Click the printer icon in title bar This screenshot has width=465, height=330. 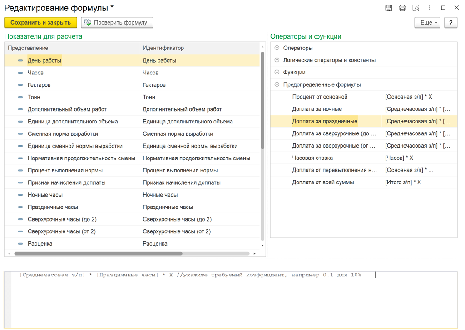click(x=402, y=8)
